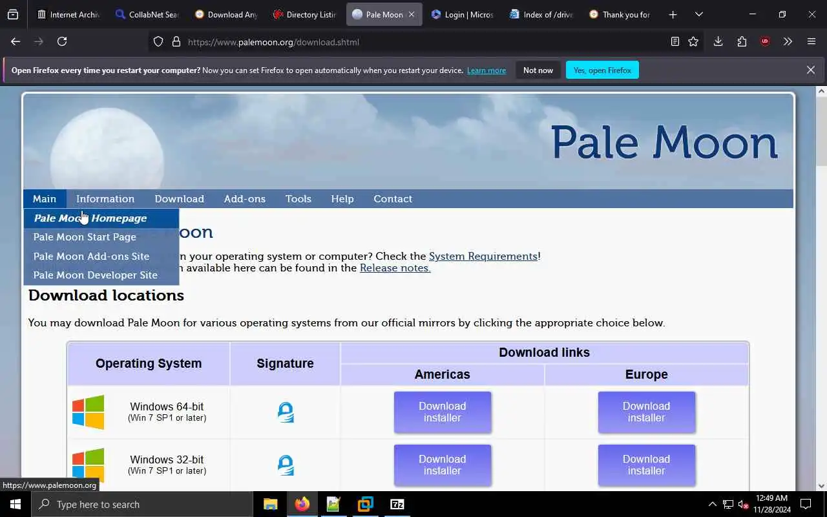The height and width of the screenshot is (517, 827).
Task: Open the tracking protection shield icon
Action: [158, 42]
